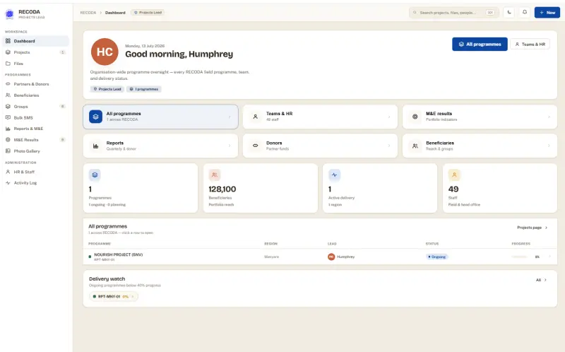The width and height of the screenshot is (565, 352).
Task: Open the Teams & HR card chevron
Action: (389, 117)
